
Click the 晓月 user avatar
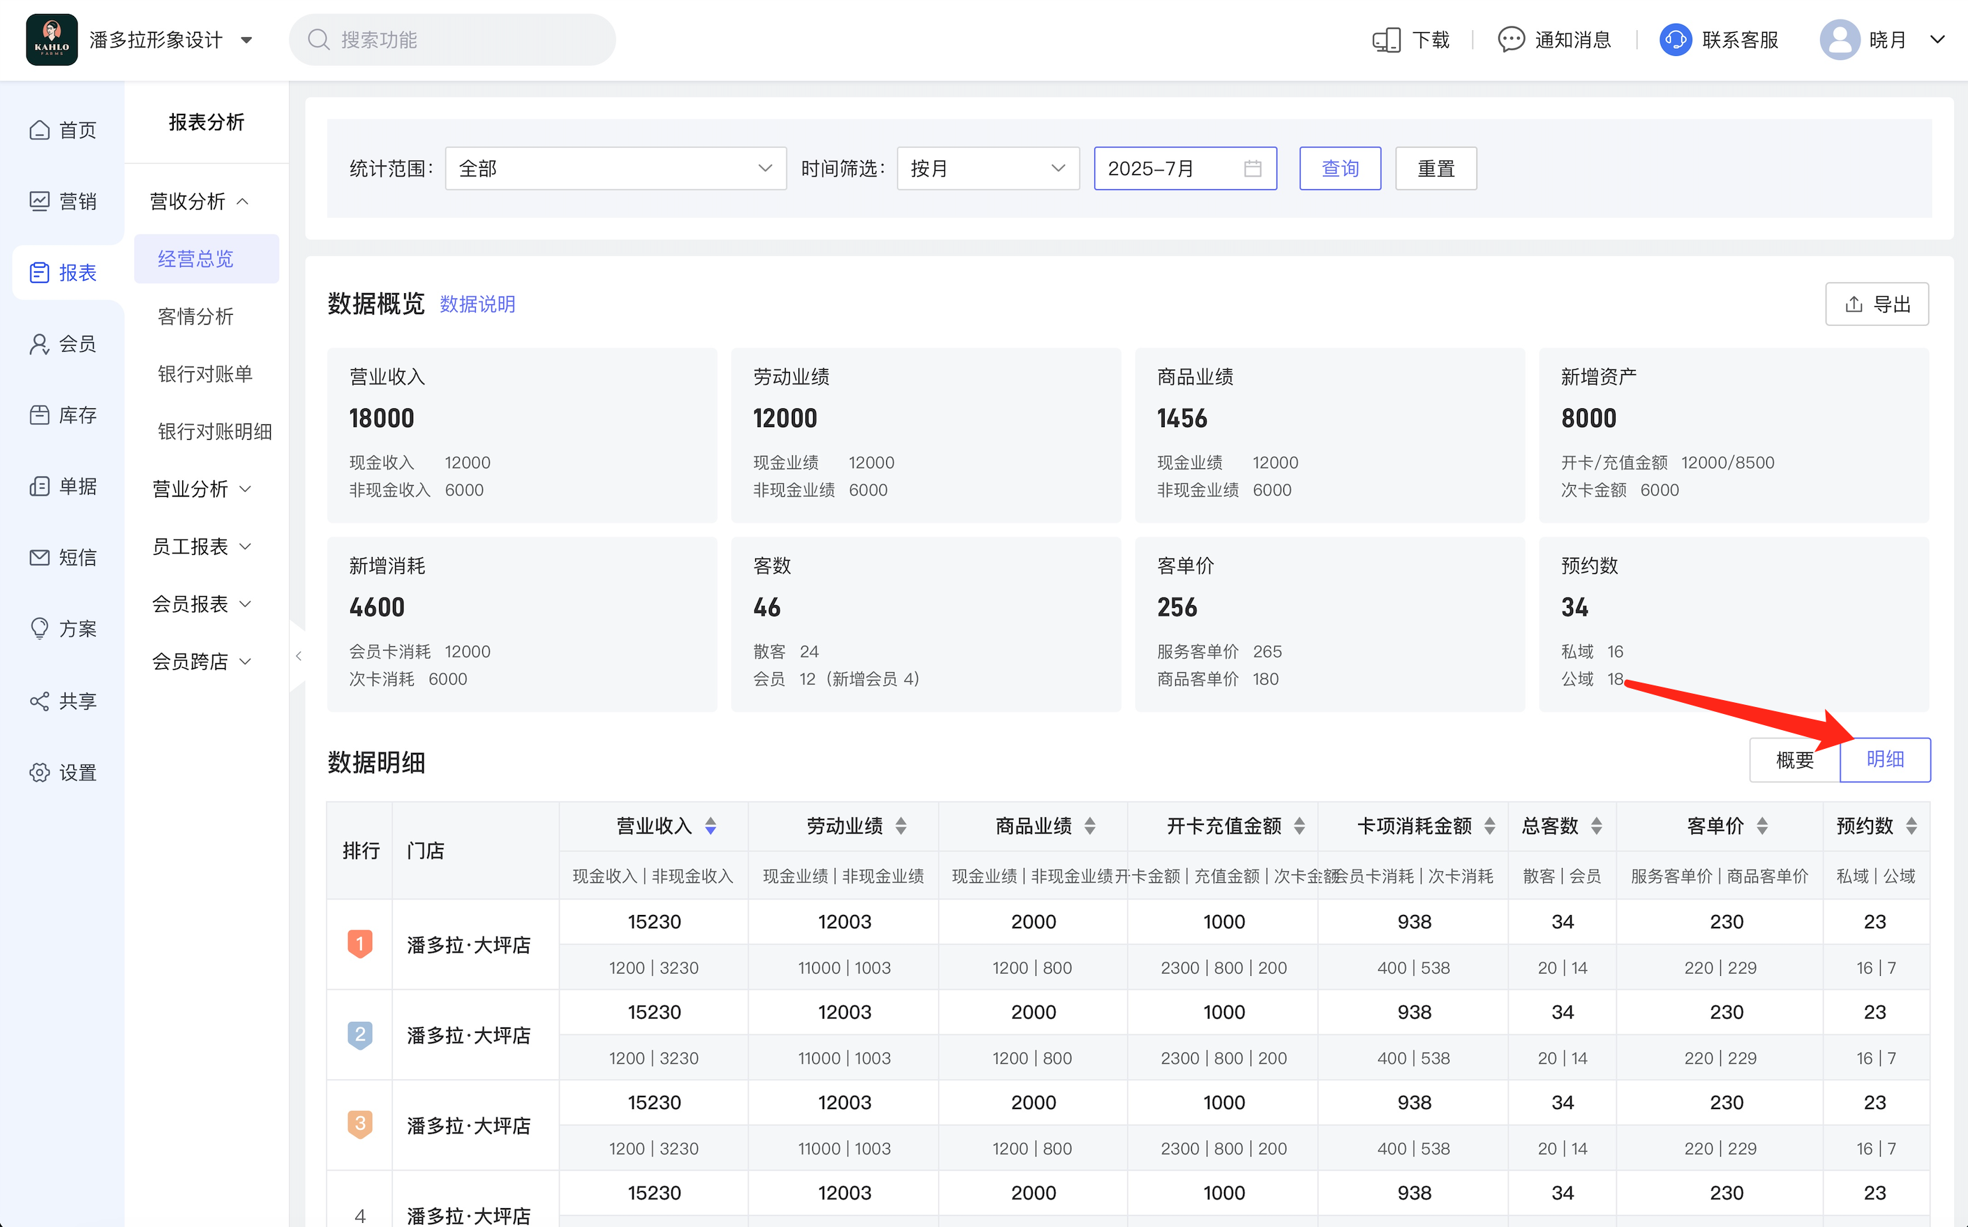[x=1839, y=40]
